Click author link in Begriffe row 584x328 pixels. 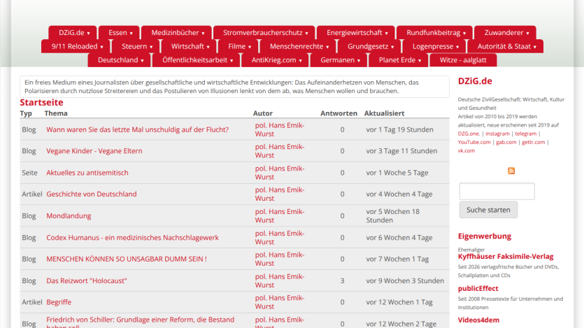pyautogui.click(x=279, y=302)
